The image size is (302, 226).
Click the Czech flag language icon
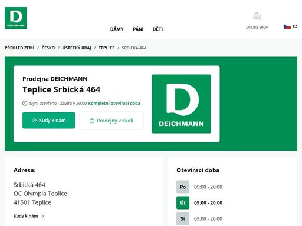[x=287, y=26]
